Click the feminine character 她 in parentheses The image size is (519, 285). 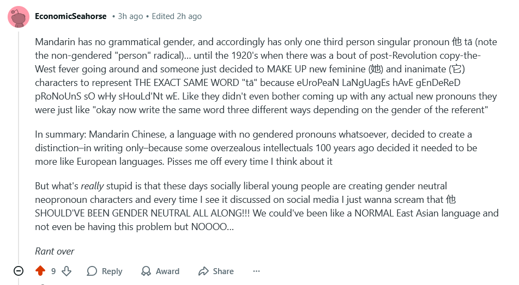pyautogui.click(x=376, y=69)
